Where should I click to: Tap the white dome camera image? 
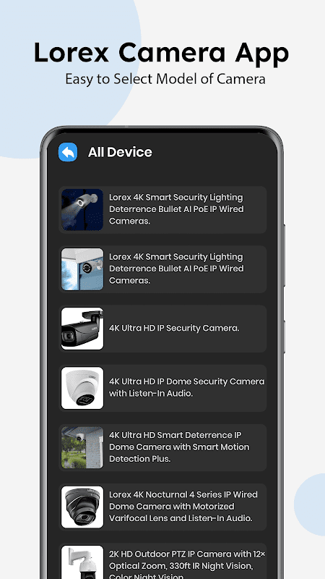[82, 388]
